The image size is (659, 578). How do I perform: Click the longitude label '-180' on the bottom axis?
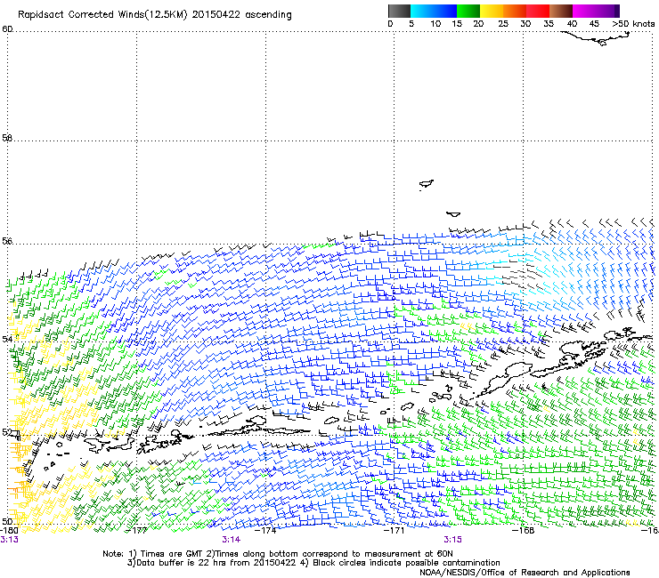pyautogui.click(x=9, y=531)
